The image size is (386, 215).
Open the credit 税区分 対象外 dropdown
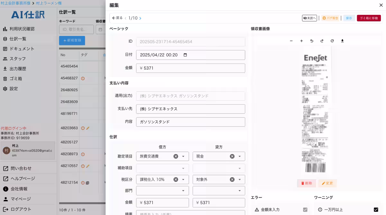(240, 179)
